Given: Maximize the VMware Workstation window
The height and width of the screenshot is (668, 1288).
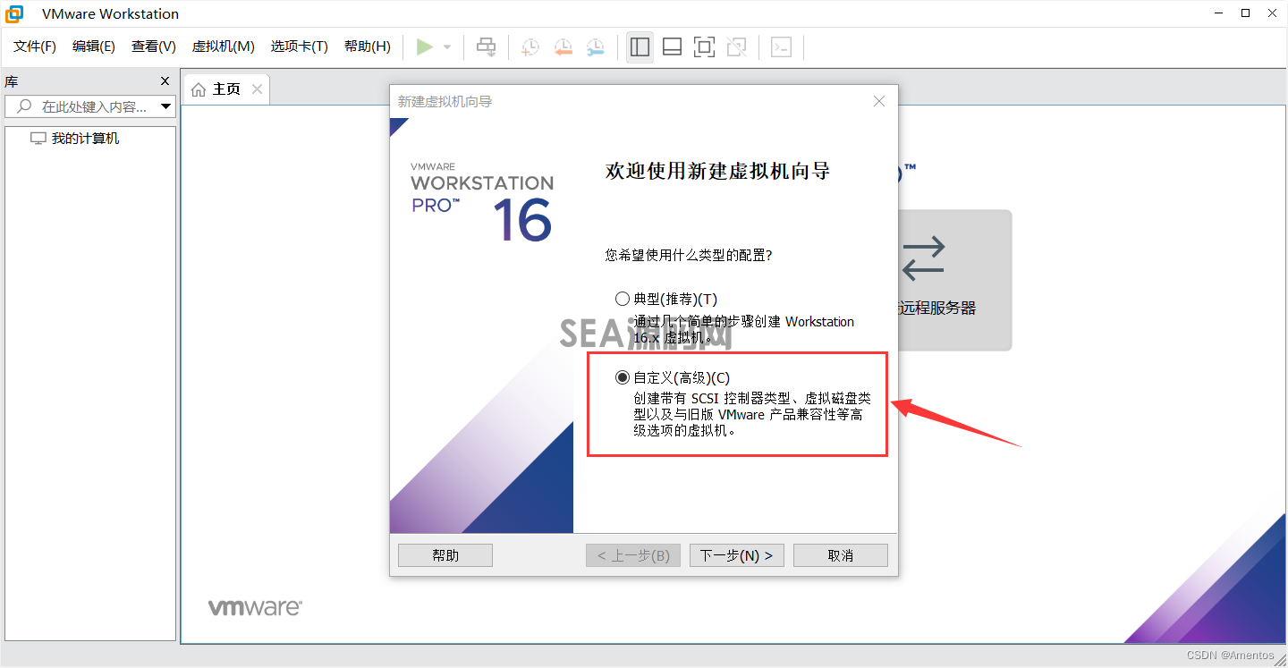Looking at the screenshot, I should click(x=1245, y=13).
